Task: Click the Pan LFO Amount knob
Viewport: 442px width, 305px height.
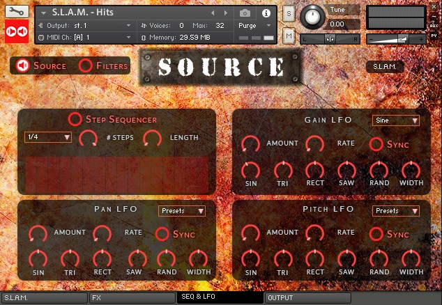Action: pos(38,233)
